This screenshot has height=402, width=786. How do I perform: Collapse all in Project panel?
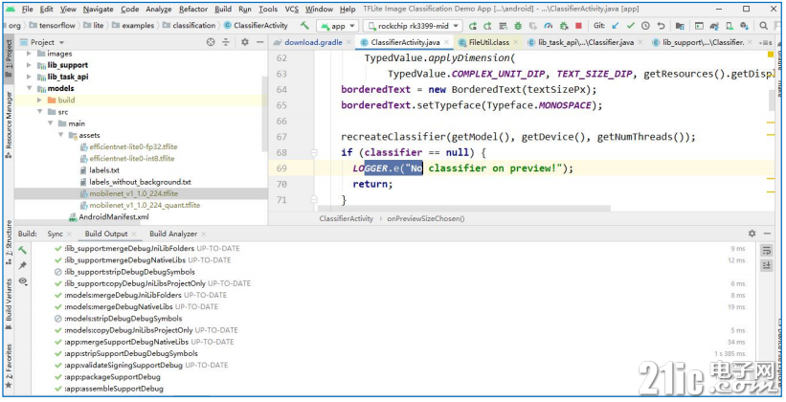(x=226, y=42)
